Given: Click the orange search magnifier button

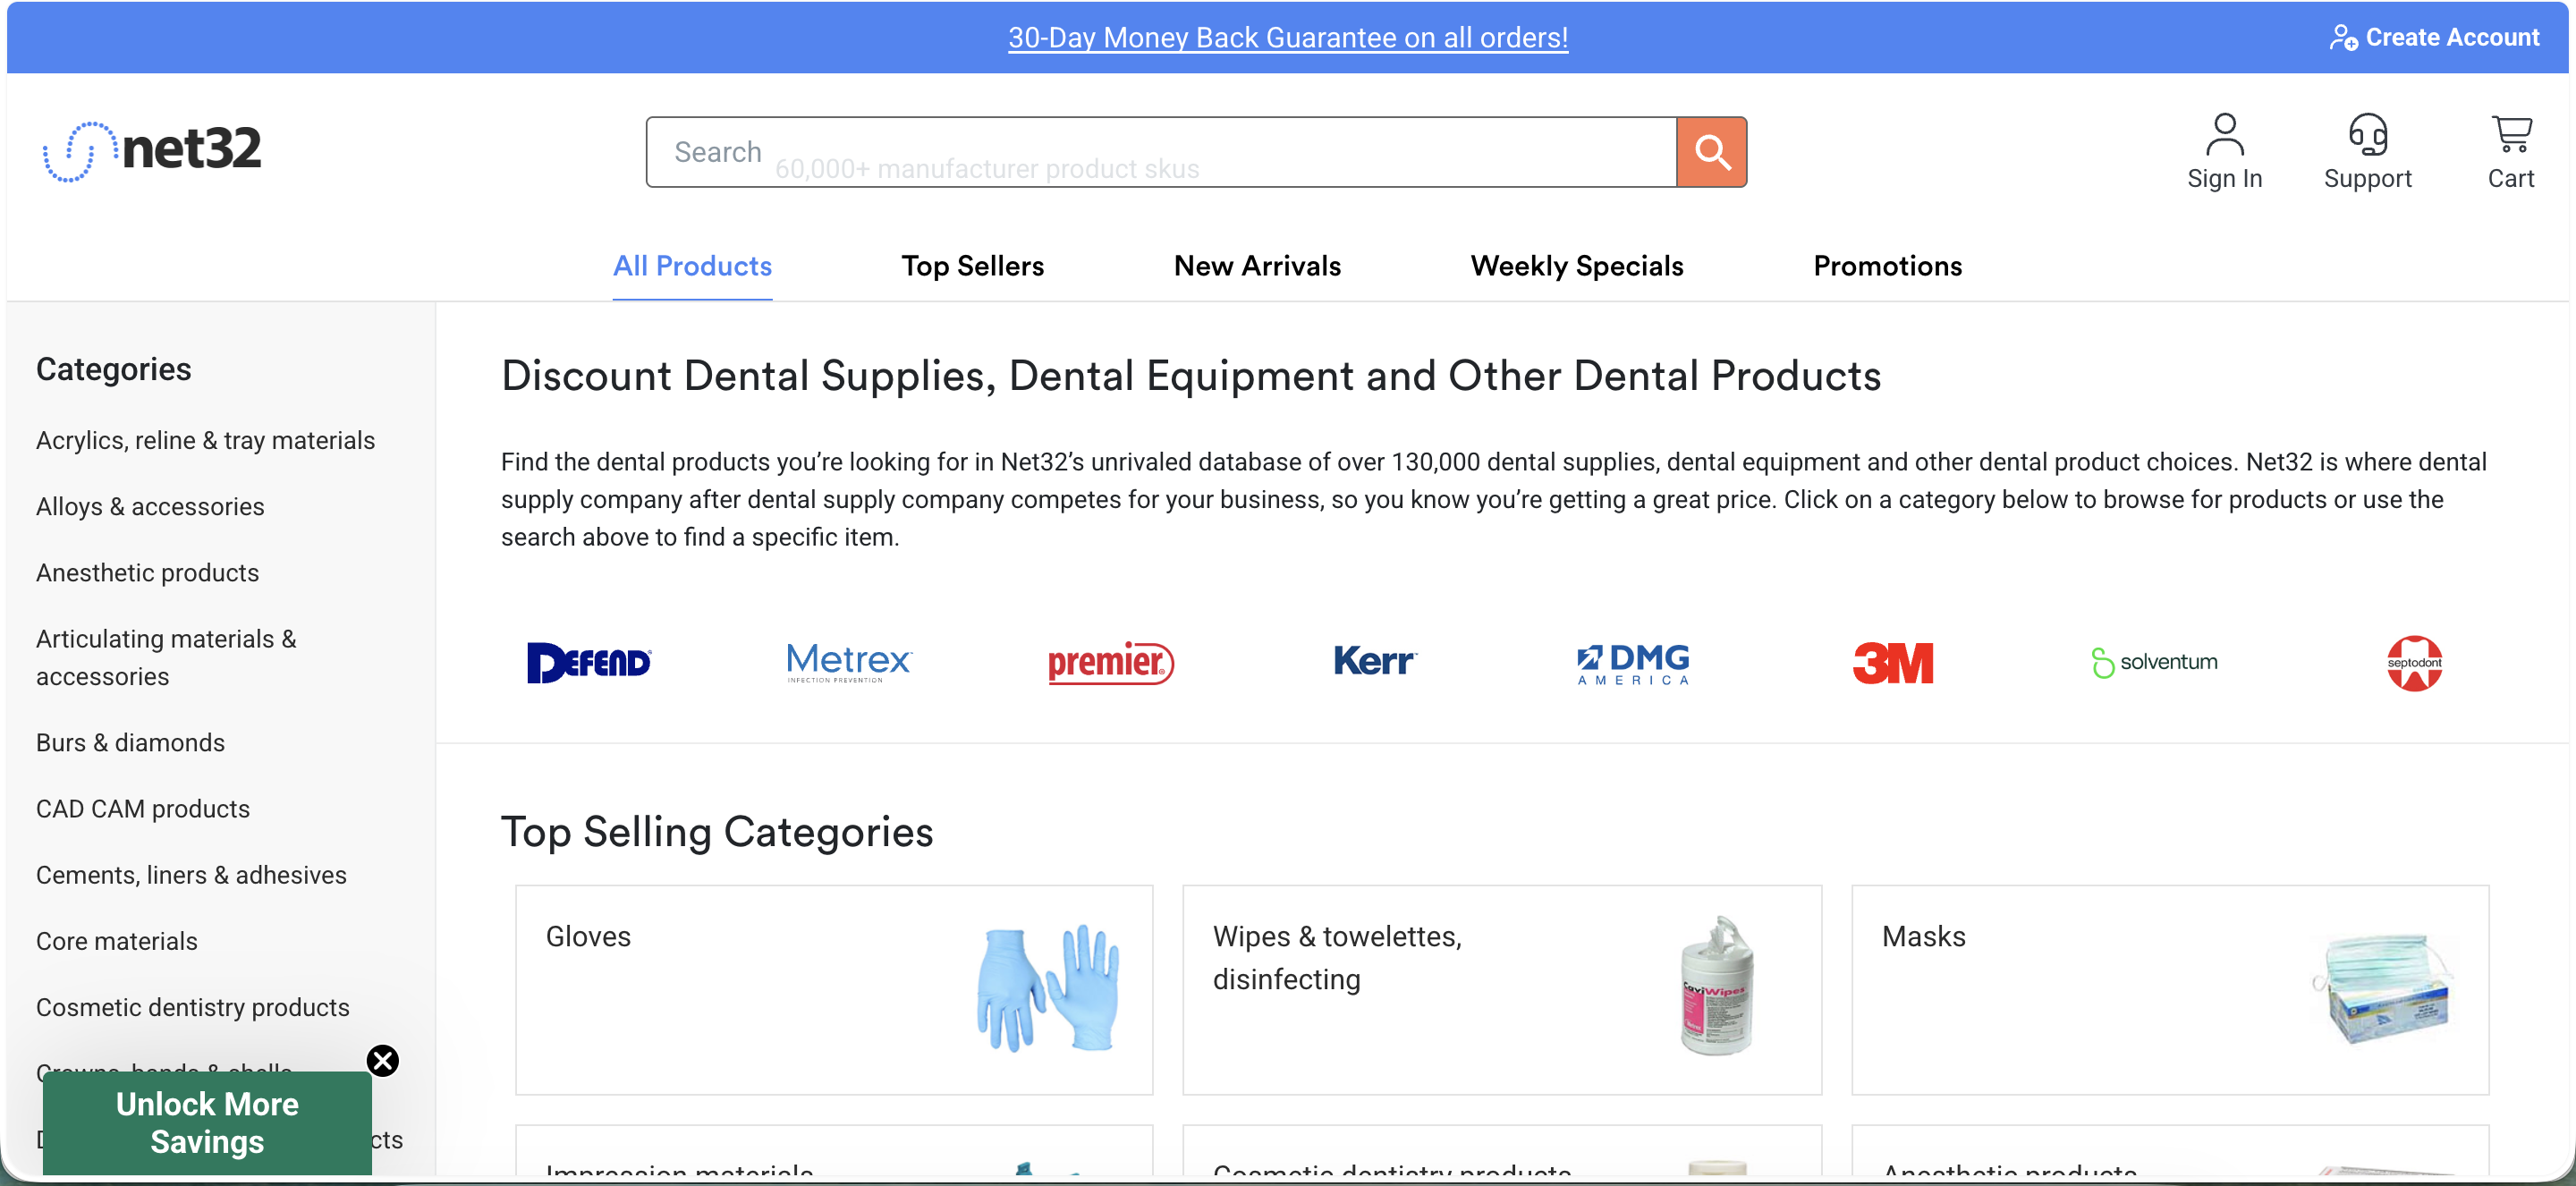Looking at the screenshot, I should pyautogui.click(x=1711, y=152).
